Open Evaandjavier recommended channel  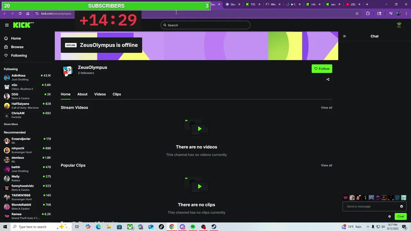click(x=27, y=141)
